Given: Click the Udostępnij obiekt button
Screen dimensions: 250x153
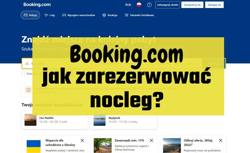Looking at the screenshot, I should [x=167, y=5].
